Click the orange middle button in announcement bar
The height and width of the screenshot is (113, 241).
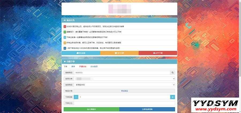pos(119,53)
